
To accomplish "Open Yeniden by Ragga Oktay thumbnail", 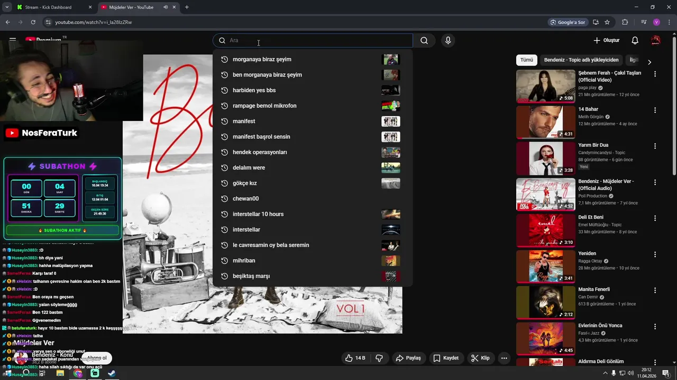I will 545,267.
